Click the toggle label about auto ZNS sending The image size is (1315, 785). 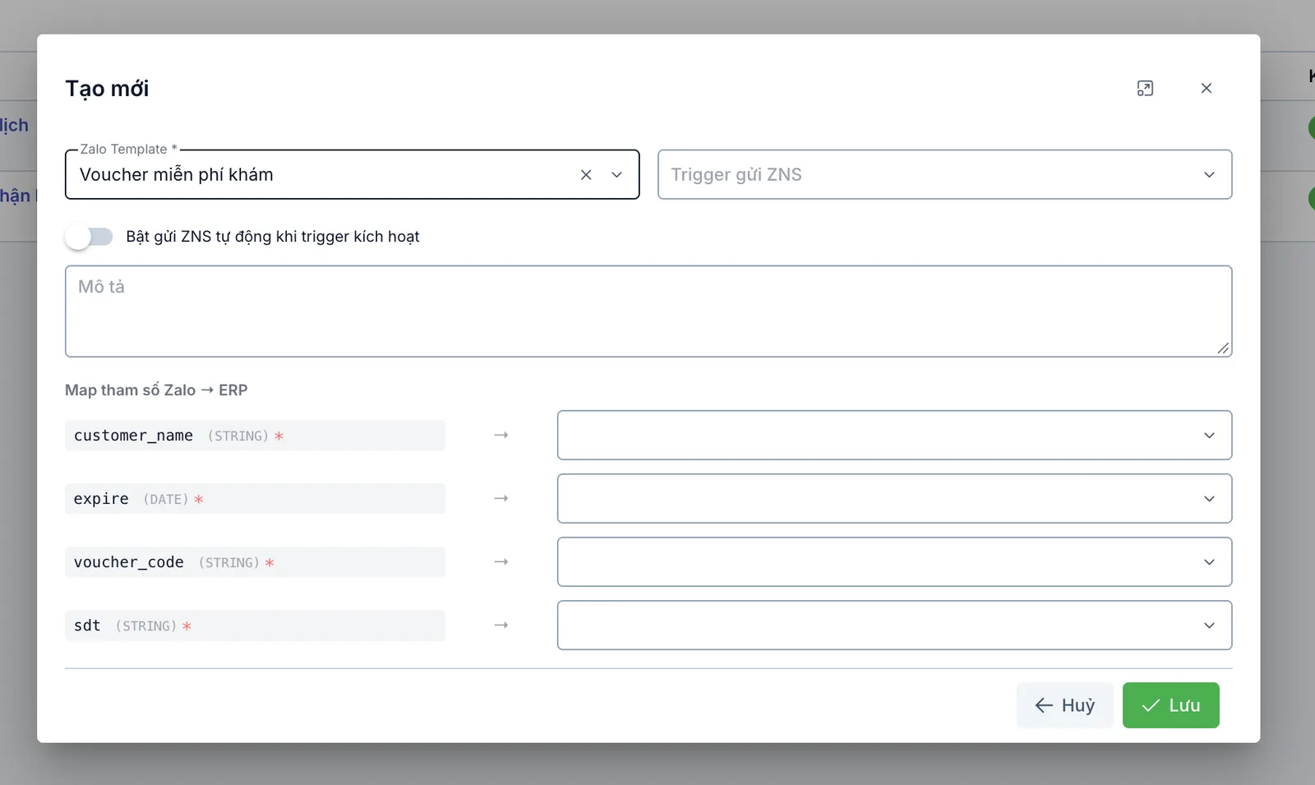tap(273, 237)
